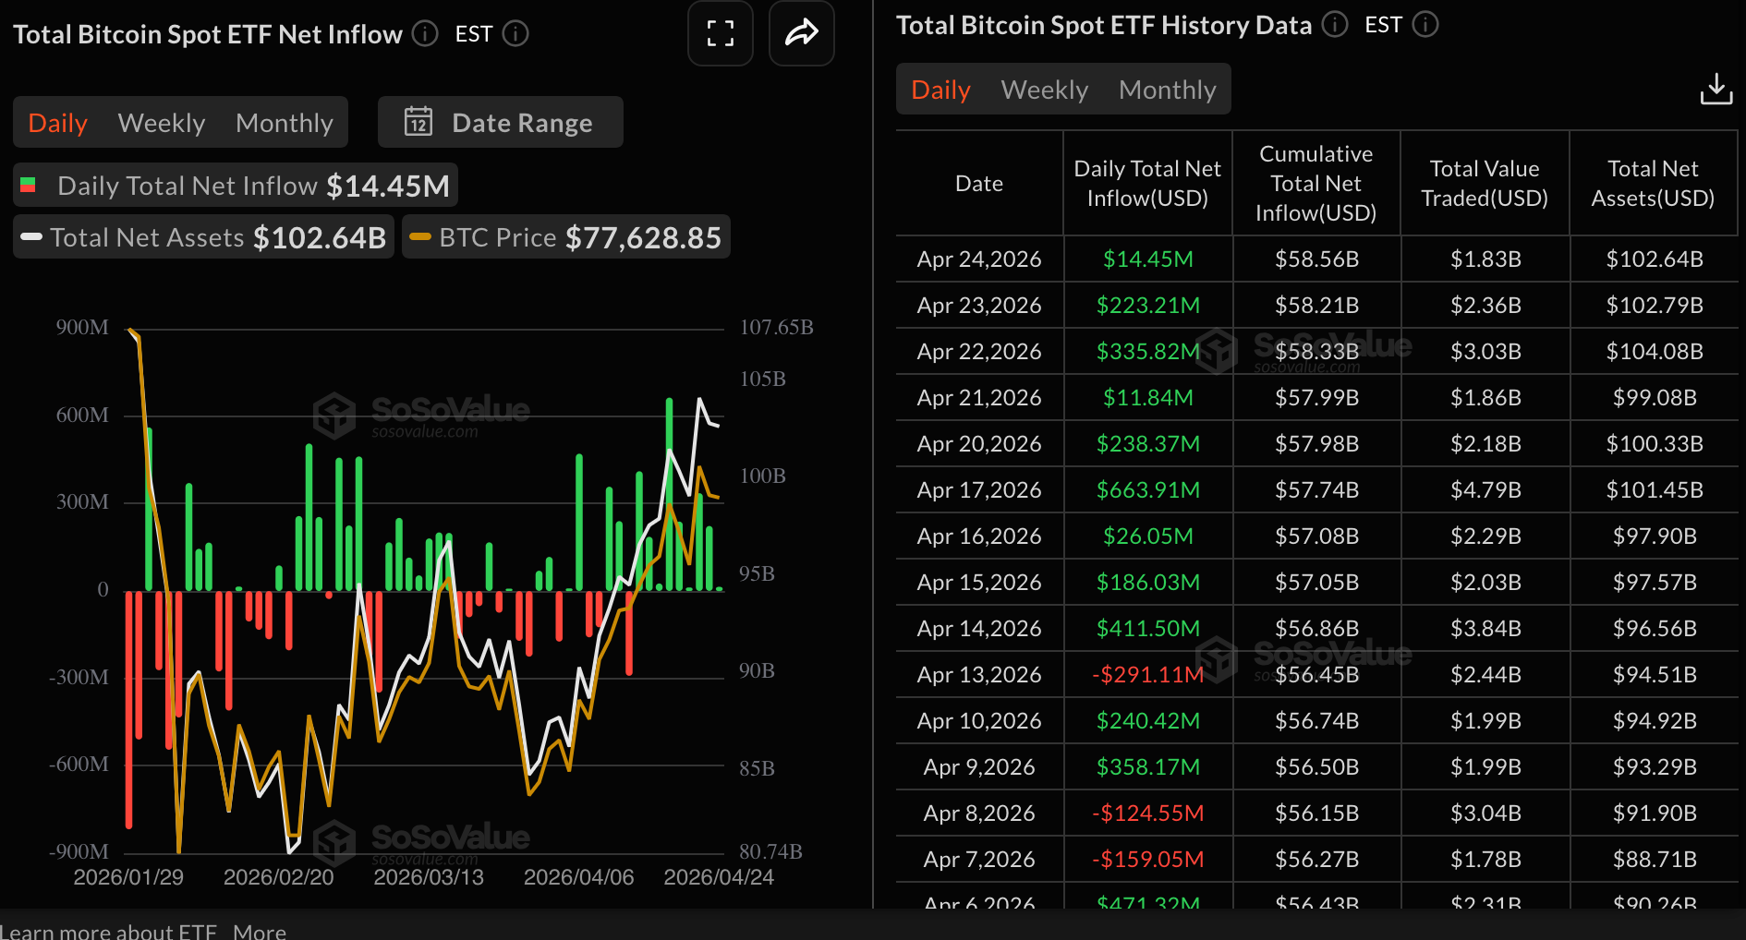Click the $186.03M inflow value
The height and width of the screenshot is (940, 1746).
click(1147, 582)
